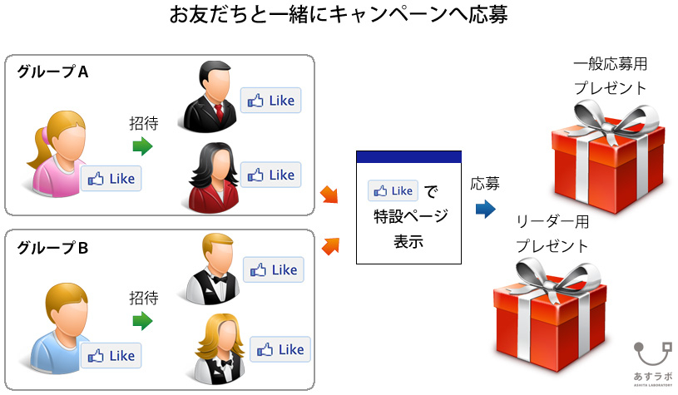Image resolution: width=678 pixels, height=395 pixels.
Task: Click the Like button inside the 特設ページ box
Action: pos(393,190)
